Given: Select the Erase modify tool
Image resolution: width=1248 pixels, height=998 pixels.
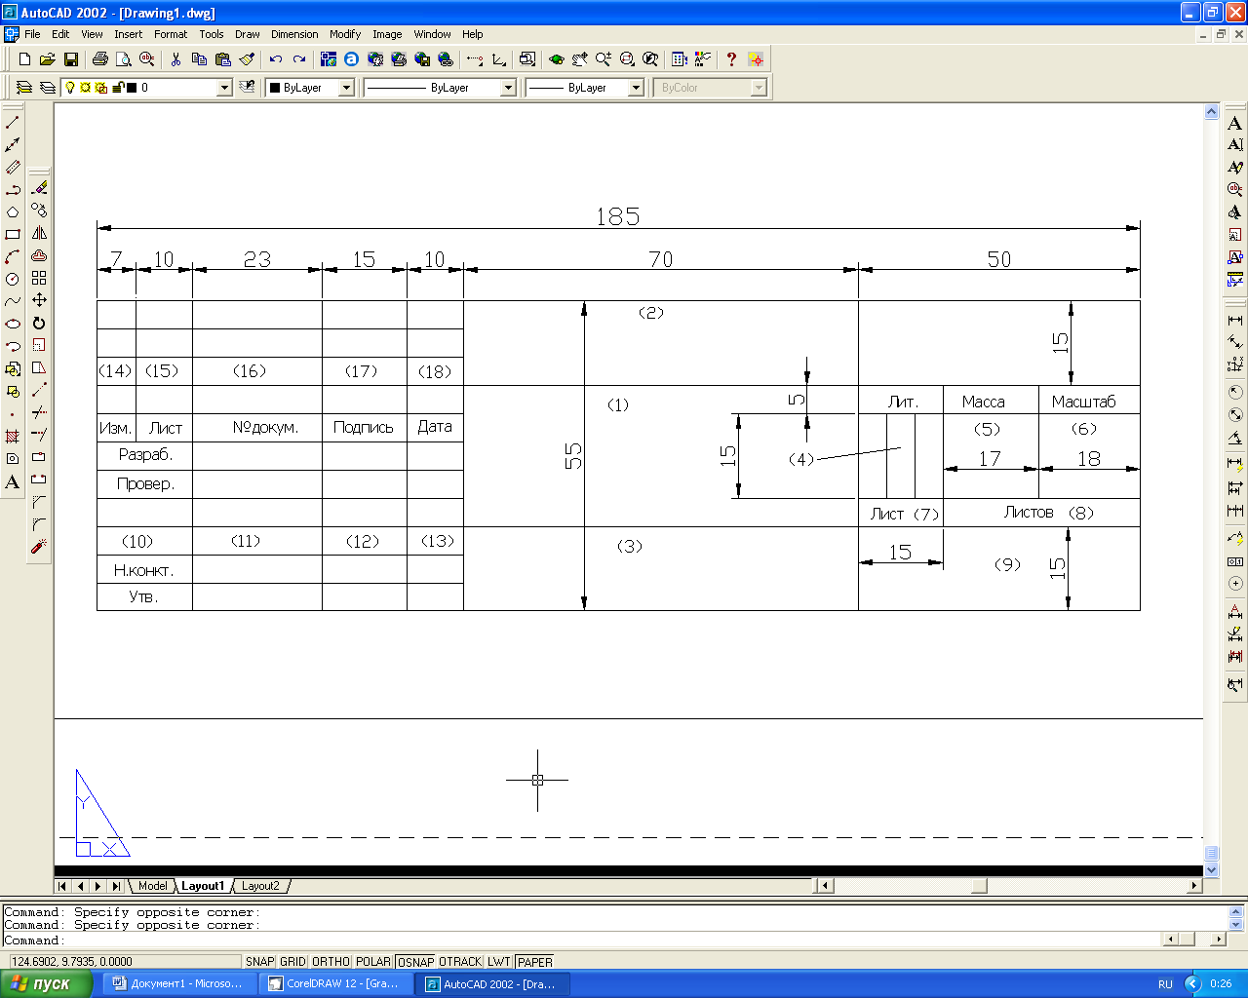Looking at the screenshot, I should (39, 187).
